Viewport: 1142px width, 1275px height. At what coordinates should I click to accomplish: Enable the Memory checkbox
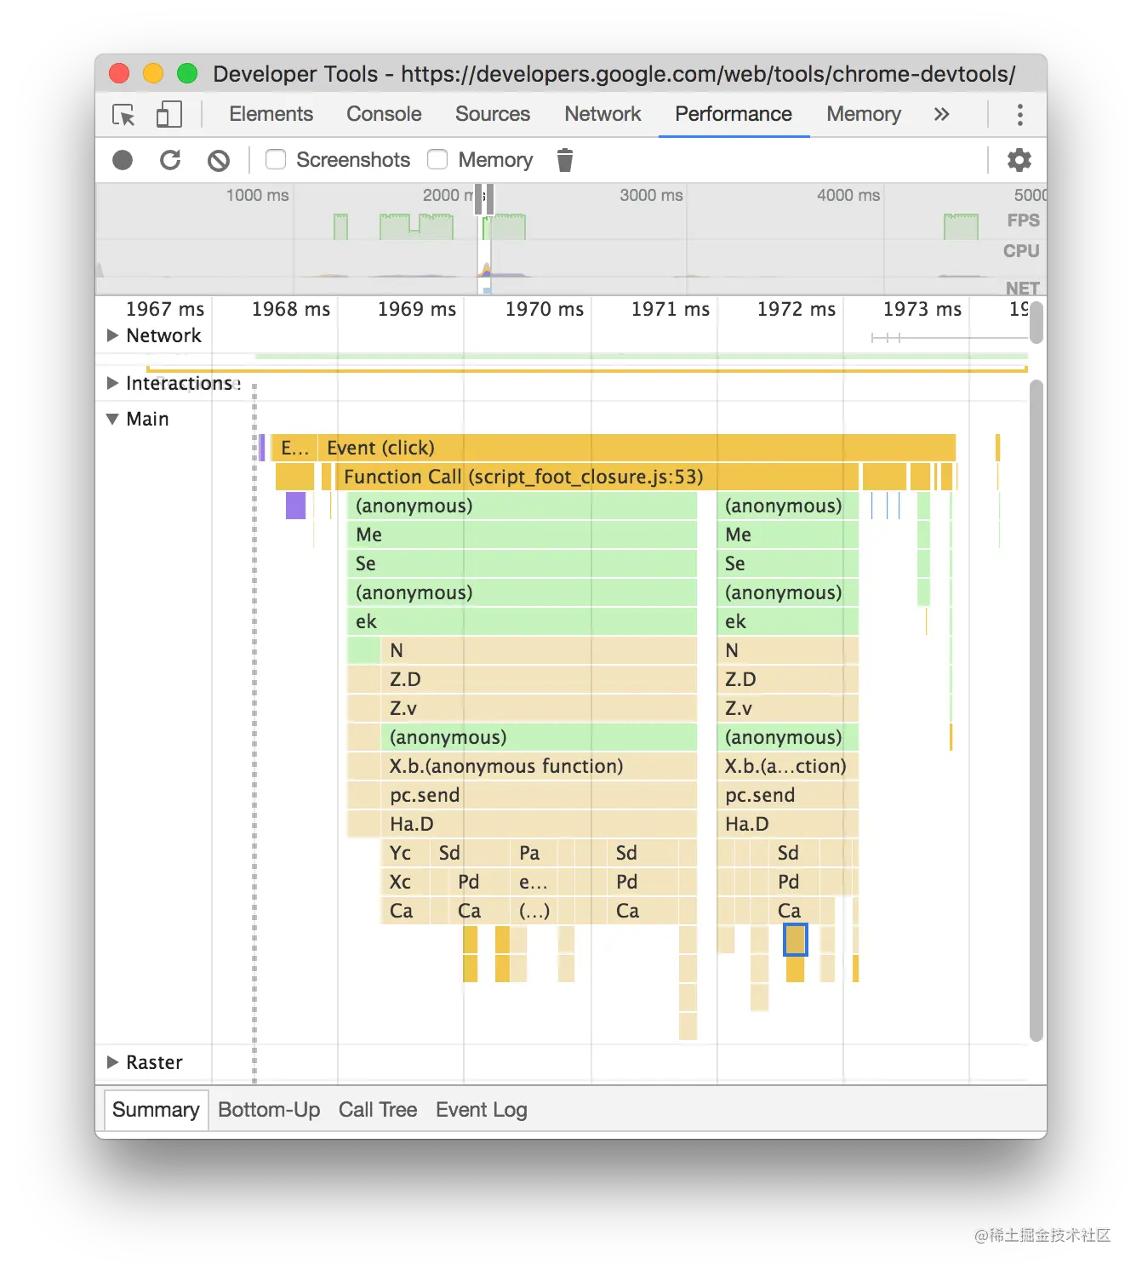437,159
